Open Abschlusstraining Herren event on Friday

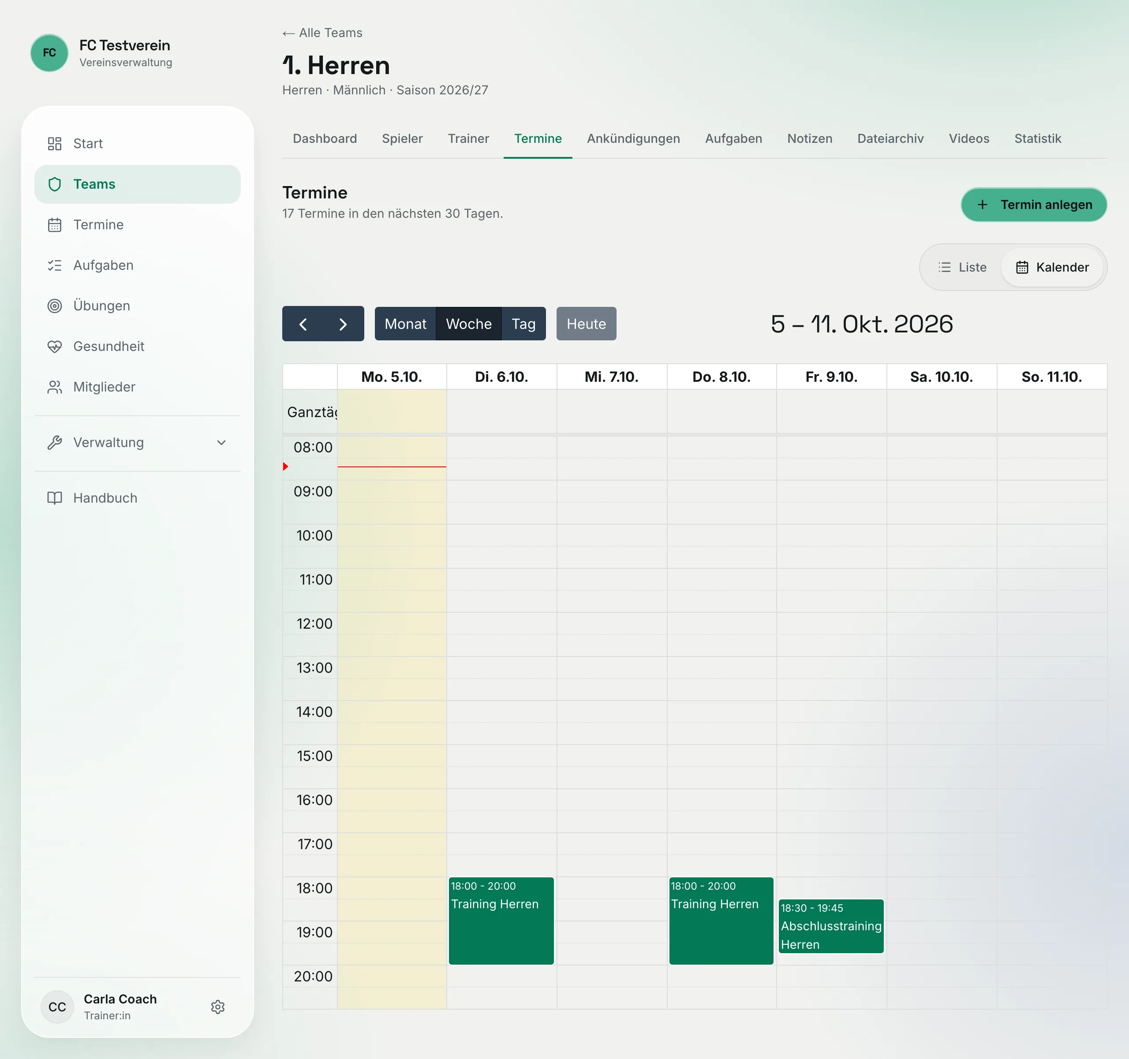point(831,926)
